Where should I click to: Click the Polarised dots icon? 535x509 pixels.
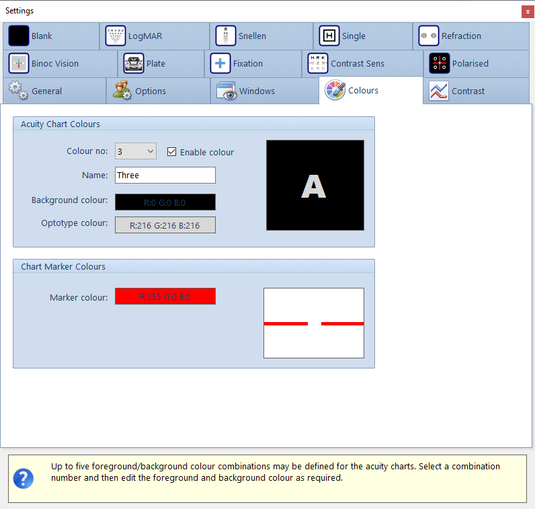click(x=440, y=63)
